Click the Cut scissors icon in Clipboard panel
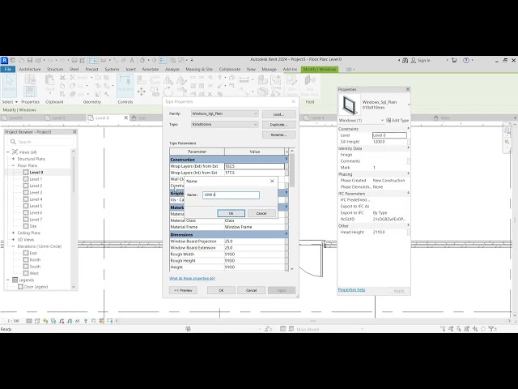Screen dimensions: 518x389 click(x=62, y=78)
